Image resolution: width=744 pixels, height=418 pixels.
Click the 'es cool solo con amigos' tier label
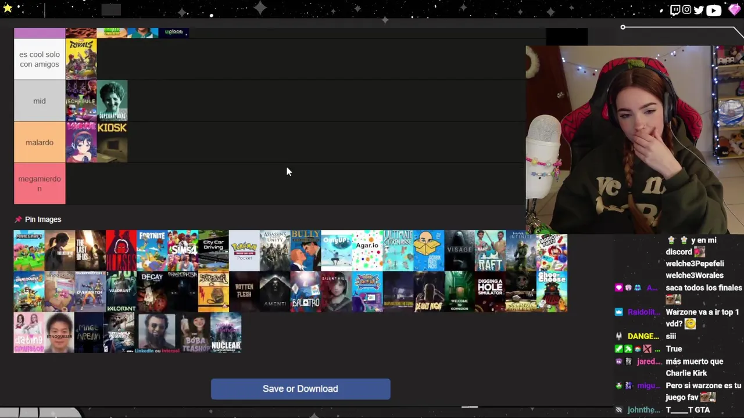(40, 59)
